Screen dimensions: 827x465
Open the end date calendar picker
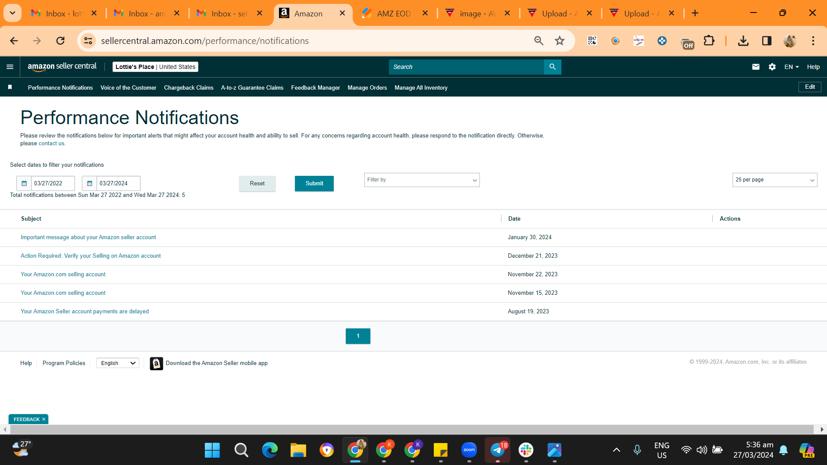click(89, 183)
